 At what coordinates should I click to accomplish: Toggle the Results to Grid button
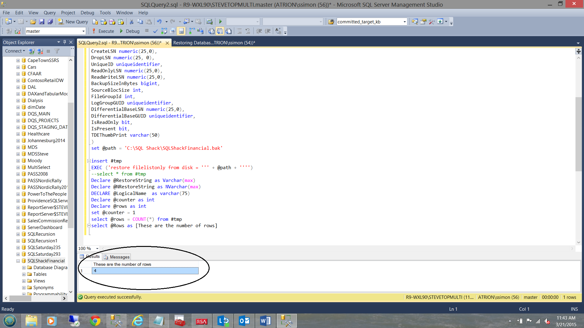220,31
